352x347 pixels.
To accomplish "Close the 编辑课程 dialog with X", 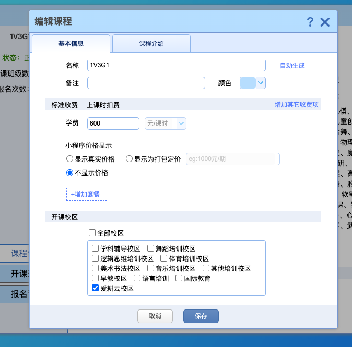I will tap(325, 22).
